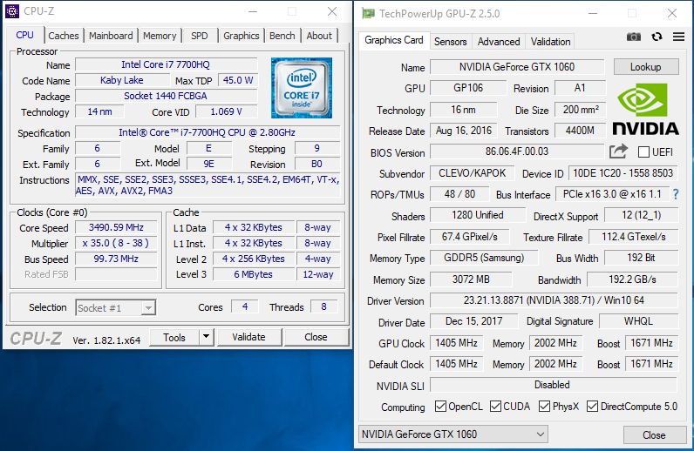Open the Tools dropdown arrow in CPU-Z
694x451 pixels.
[207, 337]
